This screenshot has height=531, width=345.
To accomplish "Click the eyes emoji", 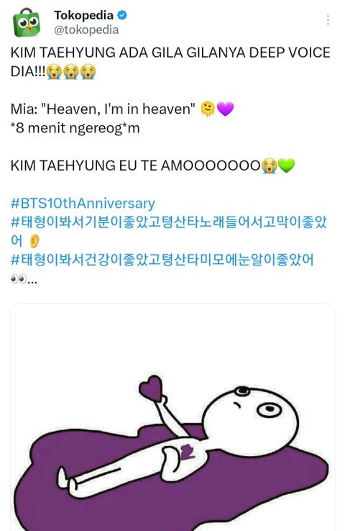I will pyautogui.click(x=19, y=279).
